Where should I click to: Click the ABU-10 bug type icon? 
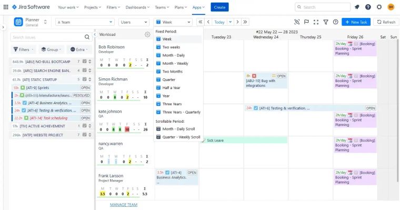254,76
